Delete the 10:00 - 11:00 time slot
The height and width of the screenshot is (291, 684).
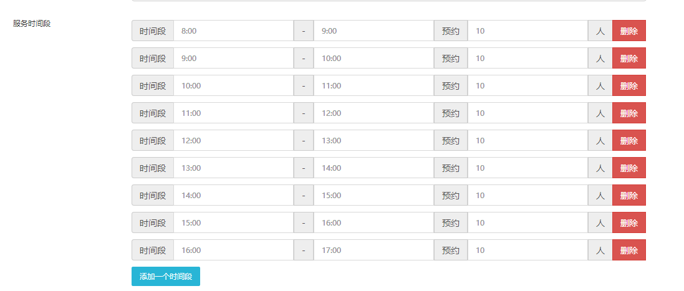[629, 85]
